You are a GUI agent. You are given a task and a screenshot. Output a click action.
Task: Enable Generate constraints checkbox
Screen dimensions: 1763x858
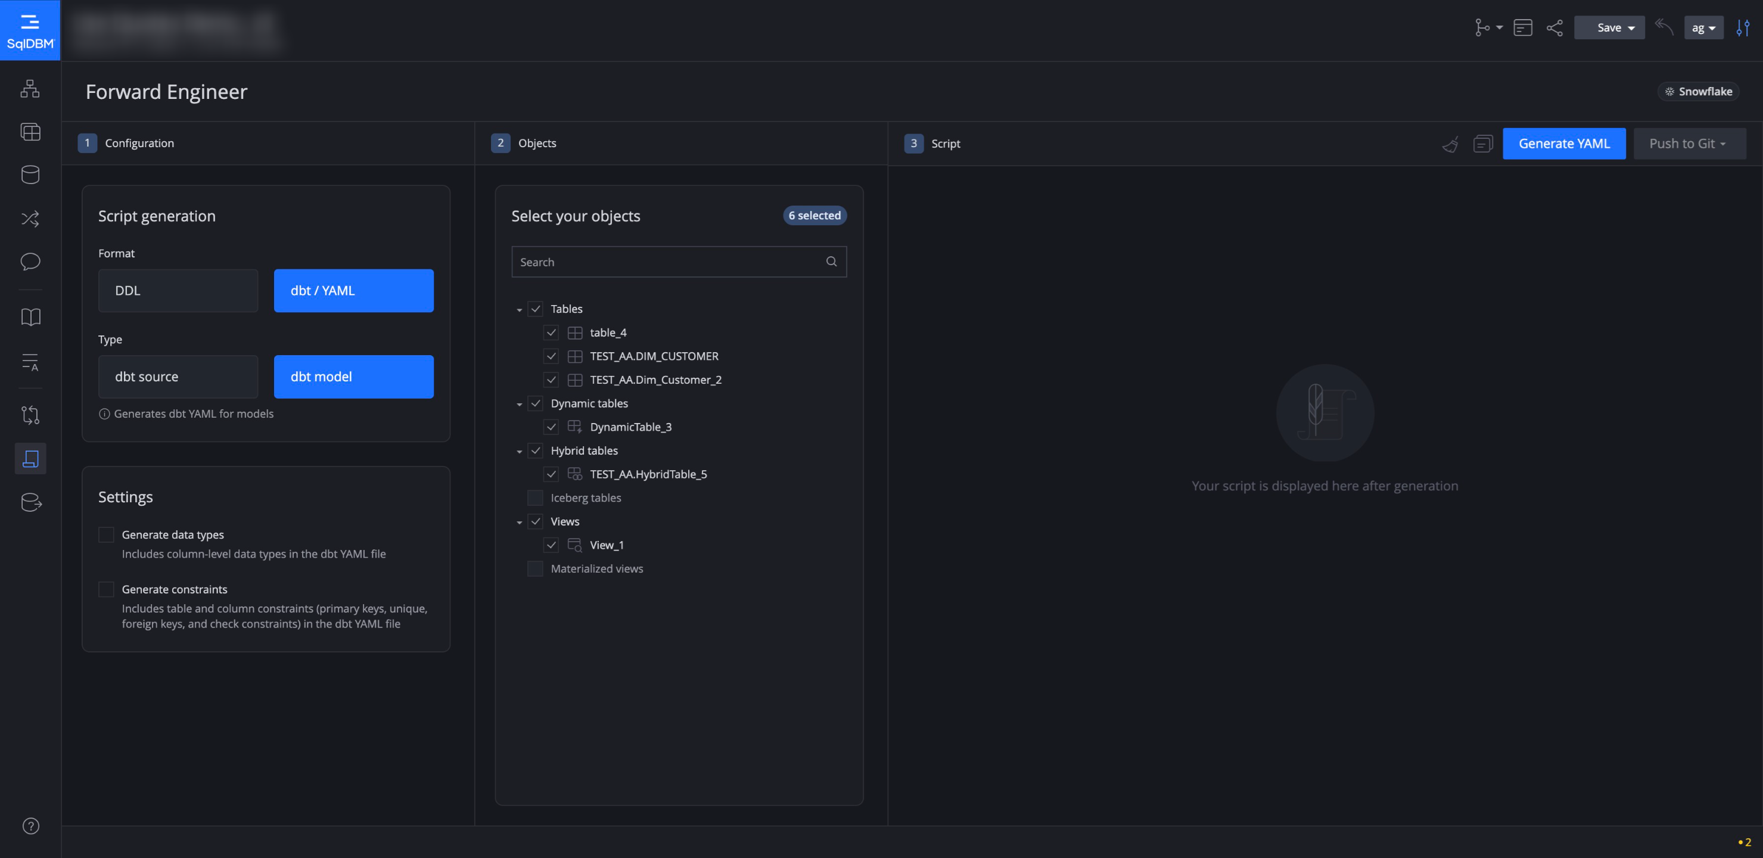106,590
